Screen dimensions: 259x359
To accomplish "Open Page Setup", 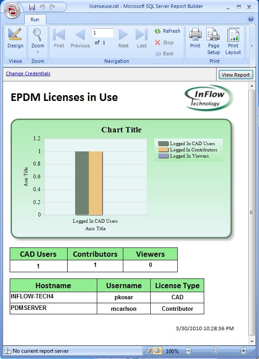I will click(213, 42).
